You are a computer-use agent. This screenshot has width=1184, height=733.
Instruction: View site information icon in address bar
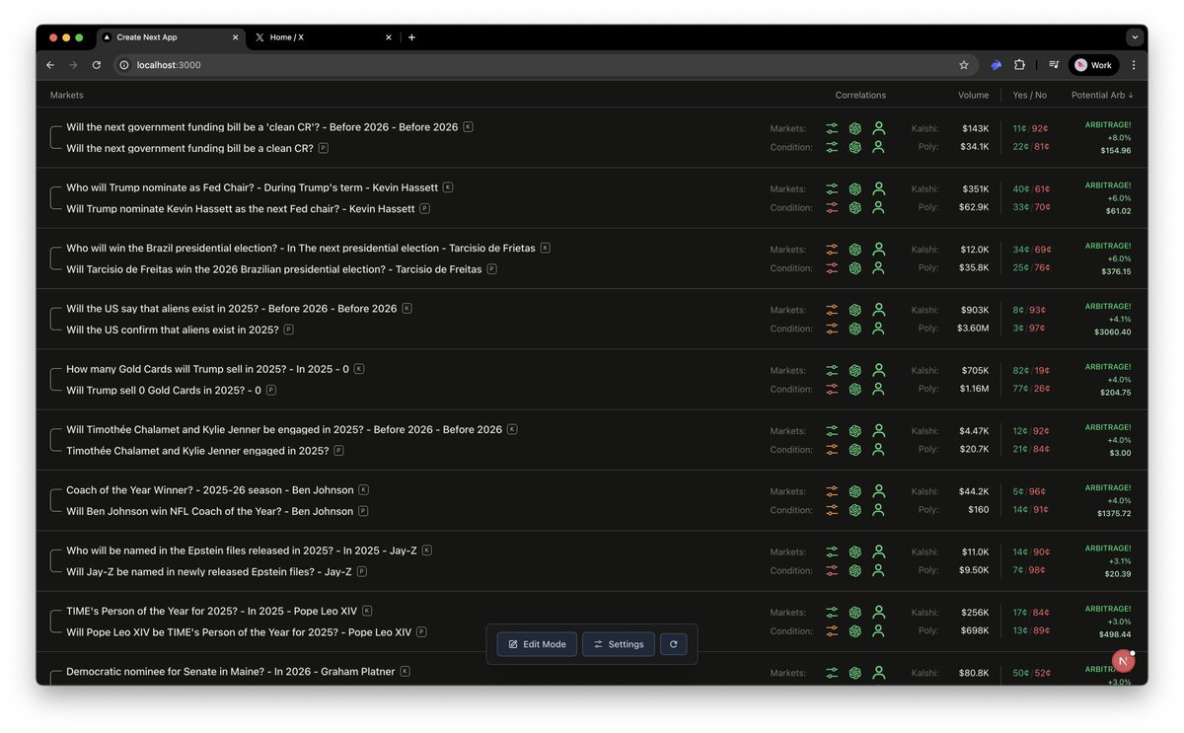[124, 65]
